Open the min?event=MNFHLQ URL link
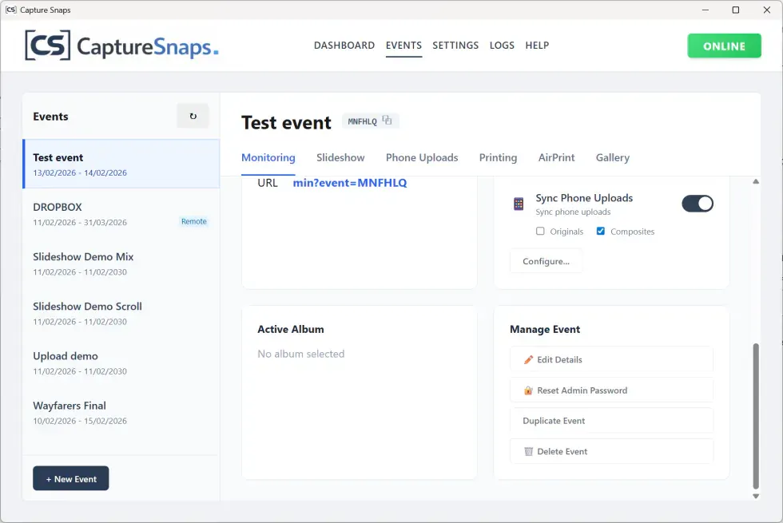 pos(350,183)
